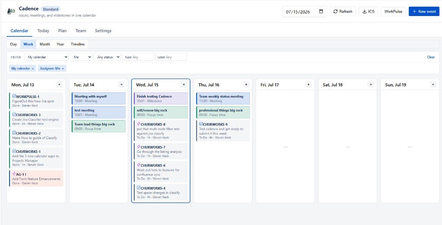Open the Any status dropdown
The image size is (442, 225).
pyautogui.click(x=107, y=57)
